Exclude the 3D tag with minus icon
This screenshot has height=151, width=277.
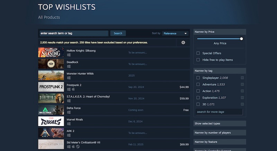point(242,104)
